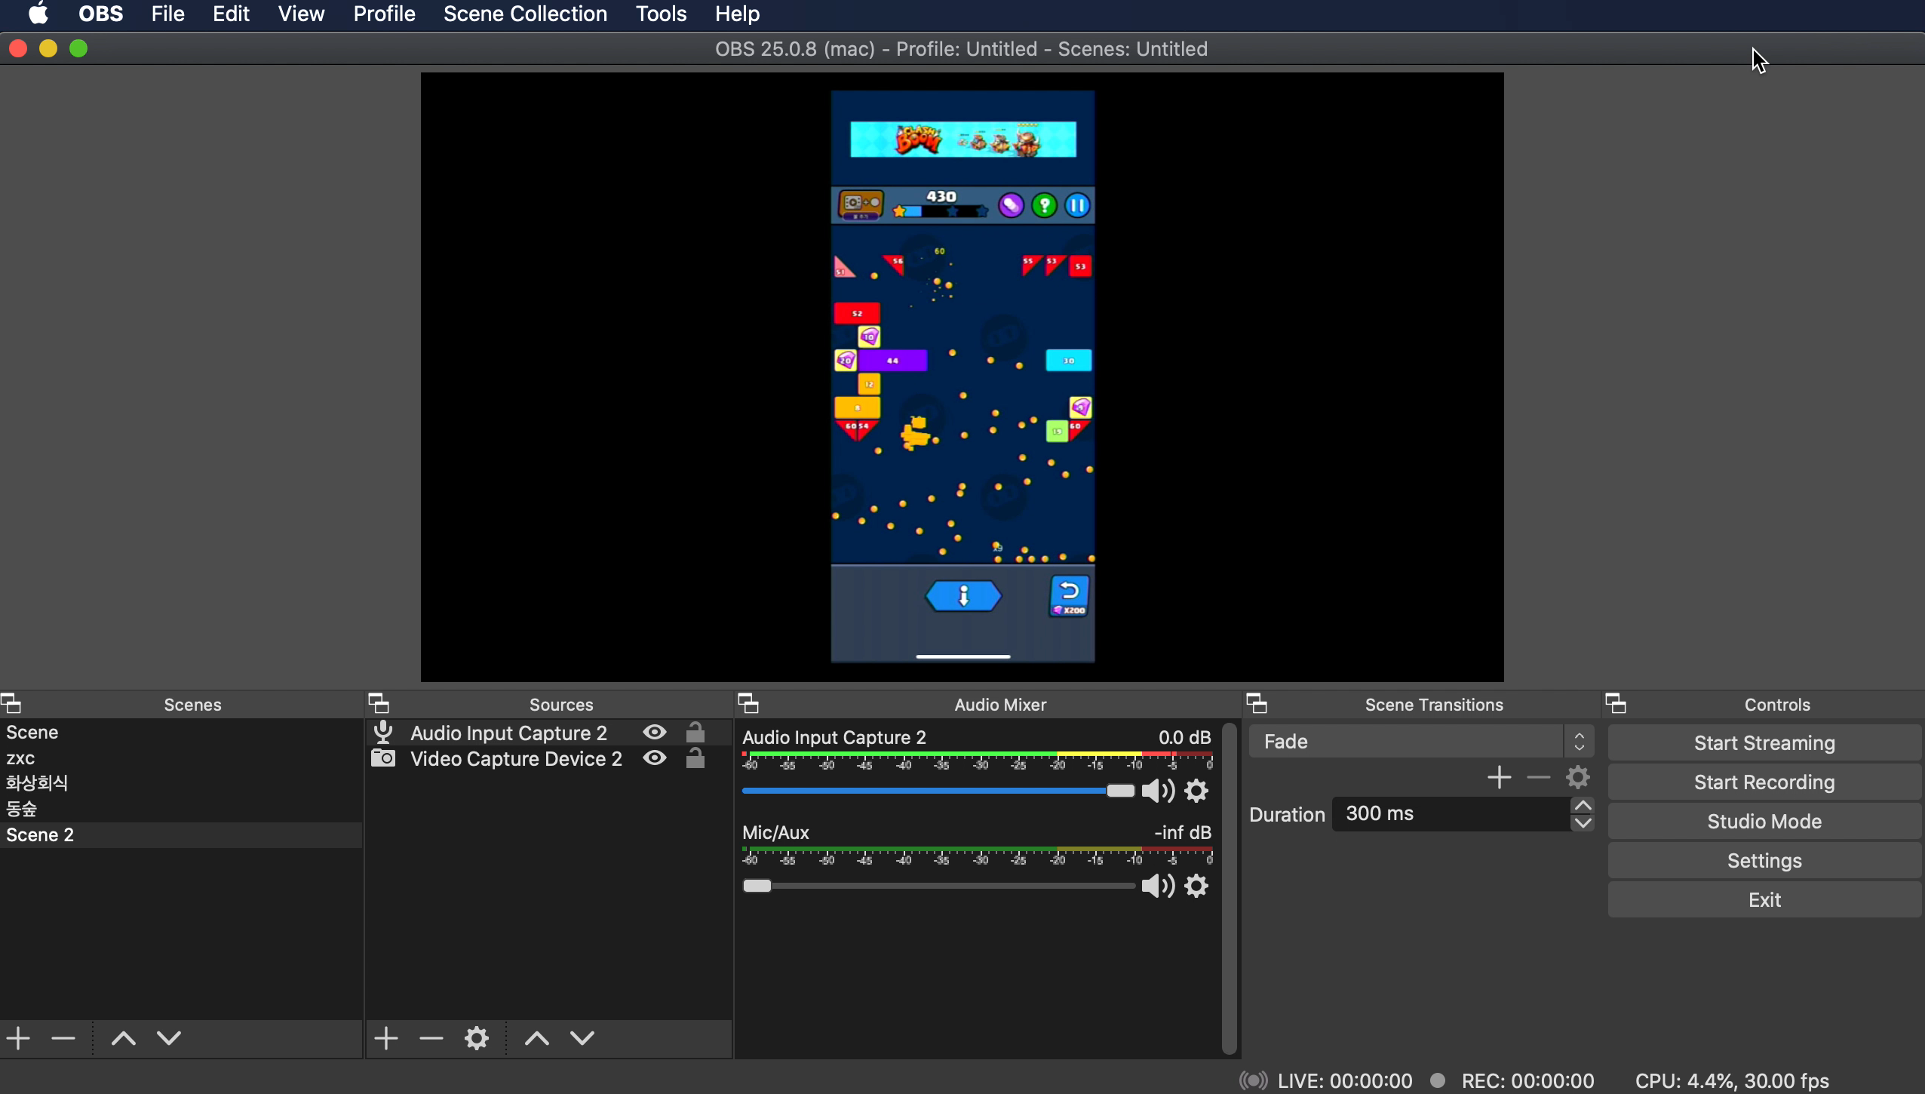Click Start Recording button
Screen dimensions: 1925x1094
coord(1764,782)
